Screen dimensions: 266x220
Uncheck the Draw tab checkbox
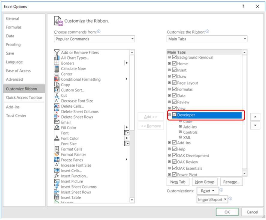(x=174, y=76)
